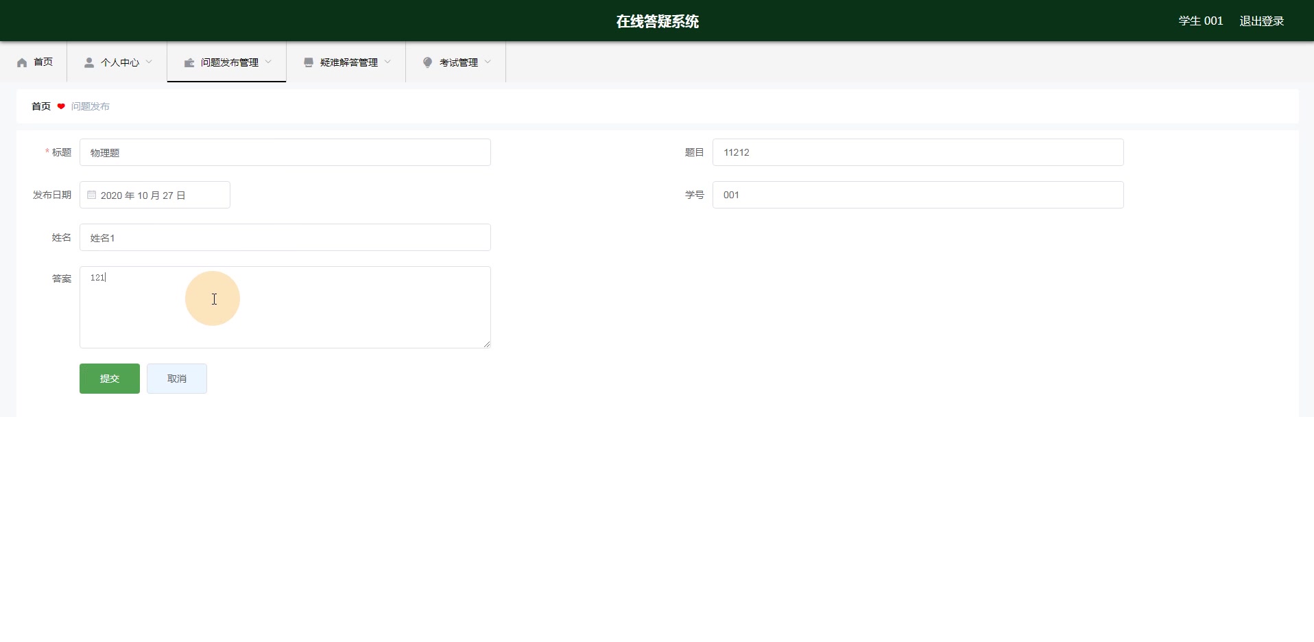Click the 答案 textarea resize handle
1314x642 pixels.
(x=487, y=344)
